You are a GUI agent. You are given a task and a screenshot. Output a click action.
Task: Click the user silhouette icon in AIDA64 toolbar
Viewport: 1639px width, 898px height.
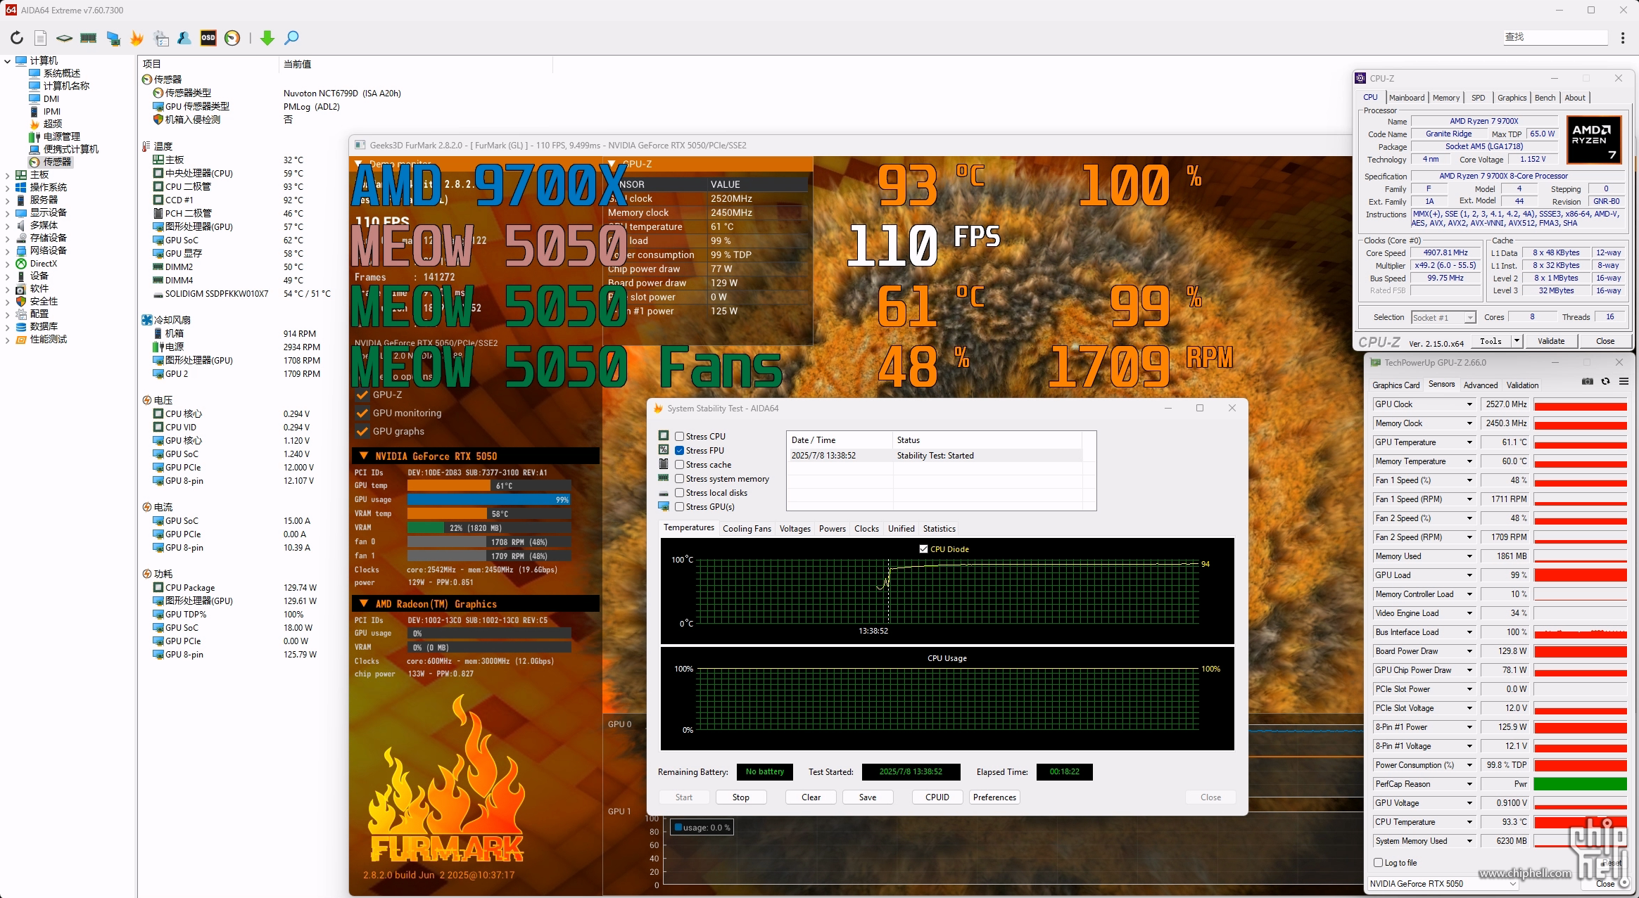tap(184, 38)
